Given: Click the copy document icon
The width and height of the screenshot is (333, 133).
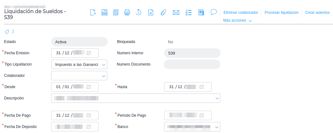Looking at the screenshot, I should pos(116,13).
